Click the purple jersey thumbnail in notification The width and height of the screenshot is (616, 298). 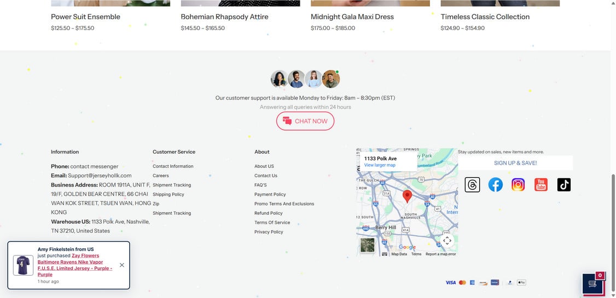point(24,265)
